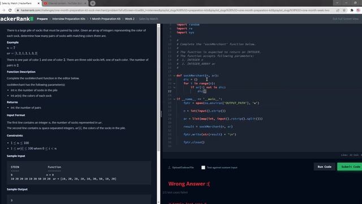Click the problem description scrollbar thumb
The height and width of the screenshot is (204, 362).
158,89
